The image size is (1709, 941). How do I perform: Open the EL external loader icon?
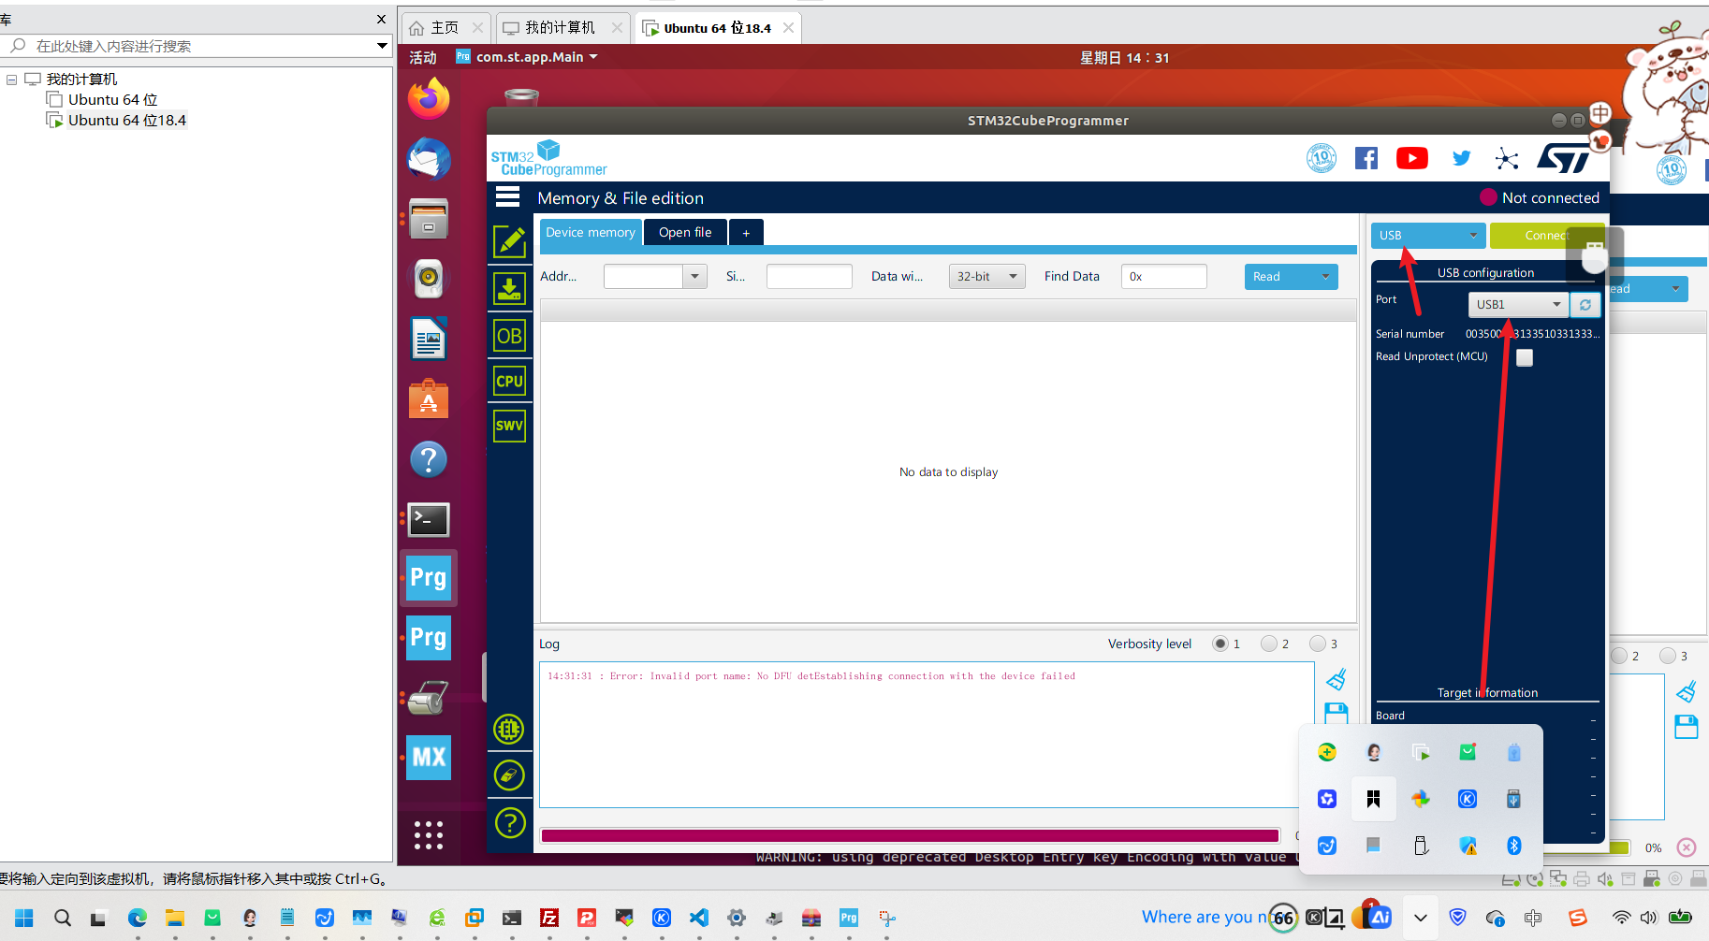tap(509, 730)
